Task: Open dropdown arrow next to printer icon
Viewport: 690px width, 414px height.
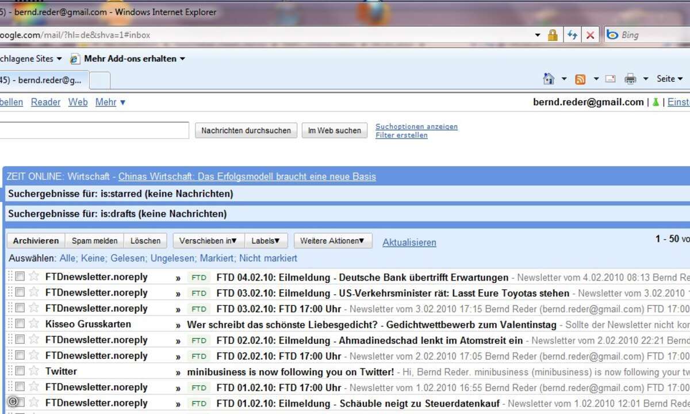Action: [x=646, y=79]
